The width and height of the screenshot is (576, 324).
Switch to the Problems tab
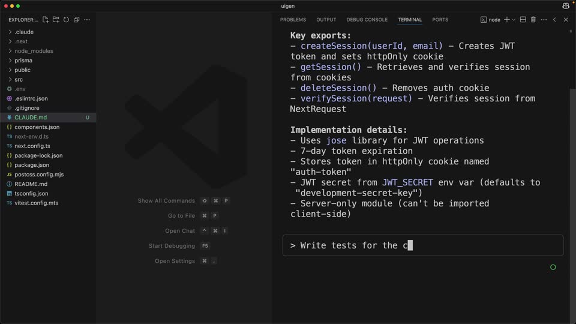click(293, 20)
